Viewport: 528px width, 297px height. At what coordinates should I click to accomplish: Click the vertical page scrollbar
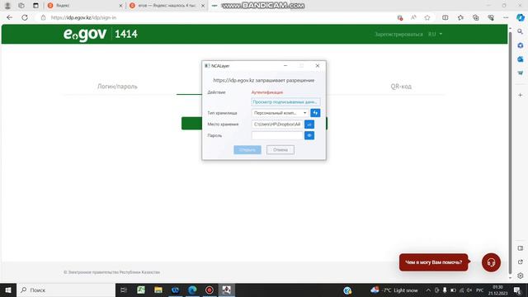coord(510,152)
